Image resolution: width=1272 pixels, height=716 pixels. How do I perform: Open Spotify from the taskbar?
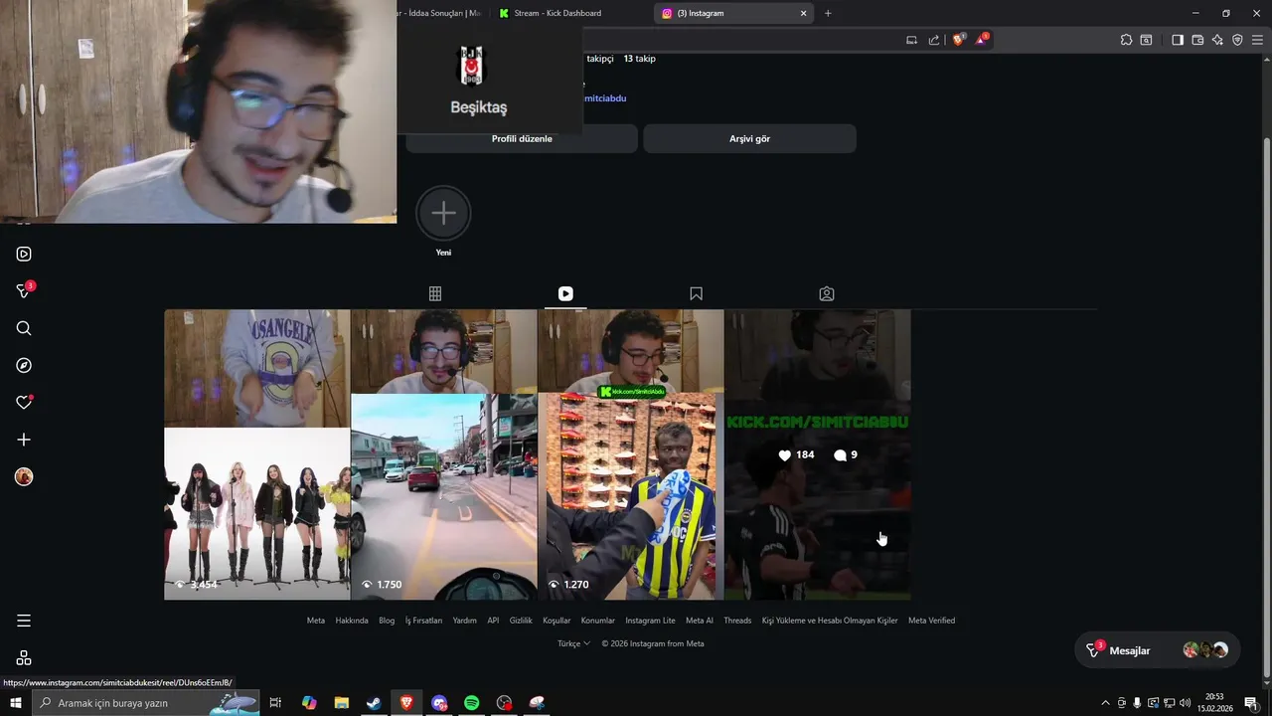(x=472, y=703)
